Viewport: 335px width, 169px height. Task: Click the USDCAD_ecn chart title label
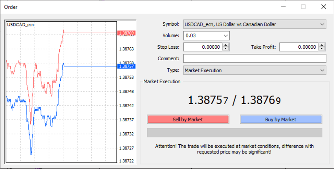click(21, 25)
